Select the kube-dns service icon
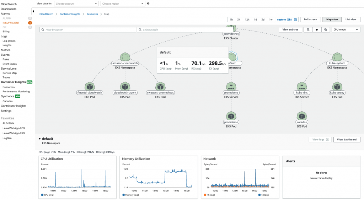The height and width of the screenshot is (200, 364). point(302,87)
